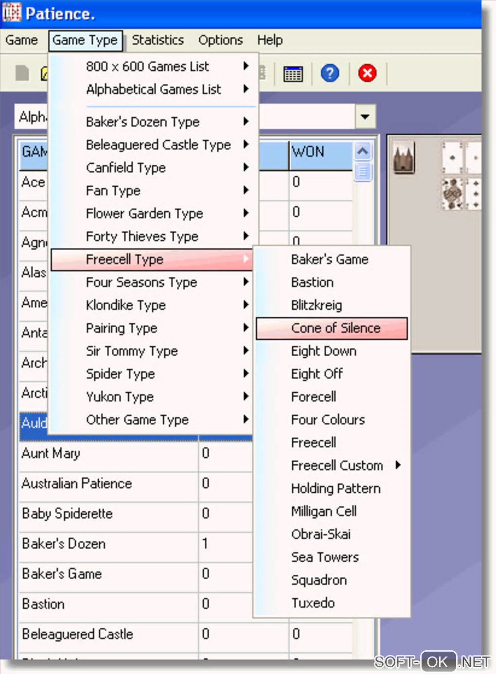Select Cone of Silence game
Image resolution: width=496 pixels, height=674 pixels.
[x=336, y=328]
